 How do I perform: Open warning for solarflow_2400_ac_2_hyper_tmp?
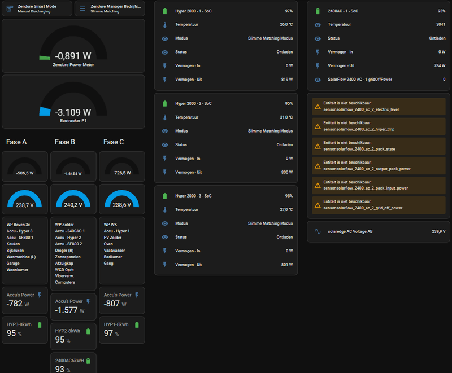tap(379, 126)
